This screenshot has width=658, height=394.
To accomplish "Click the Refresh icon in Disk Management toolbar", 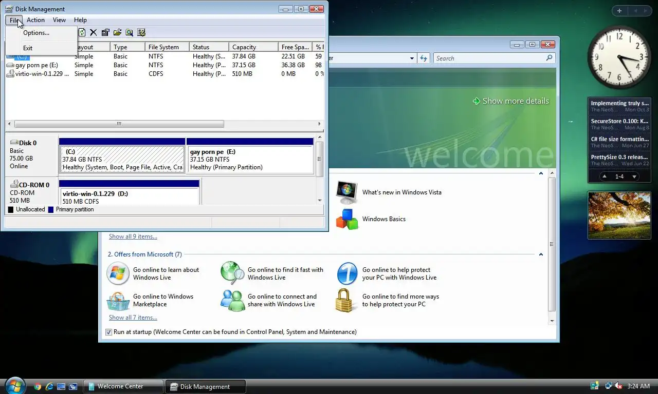I will [82, 32].
